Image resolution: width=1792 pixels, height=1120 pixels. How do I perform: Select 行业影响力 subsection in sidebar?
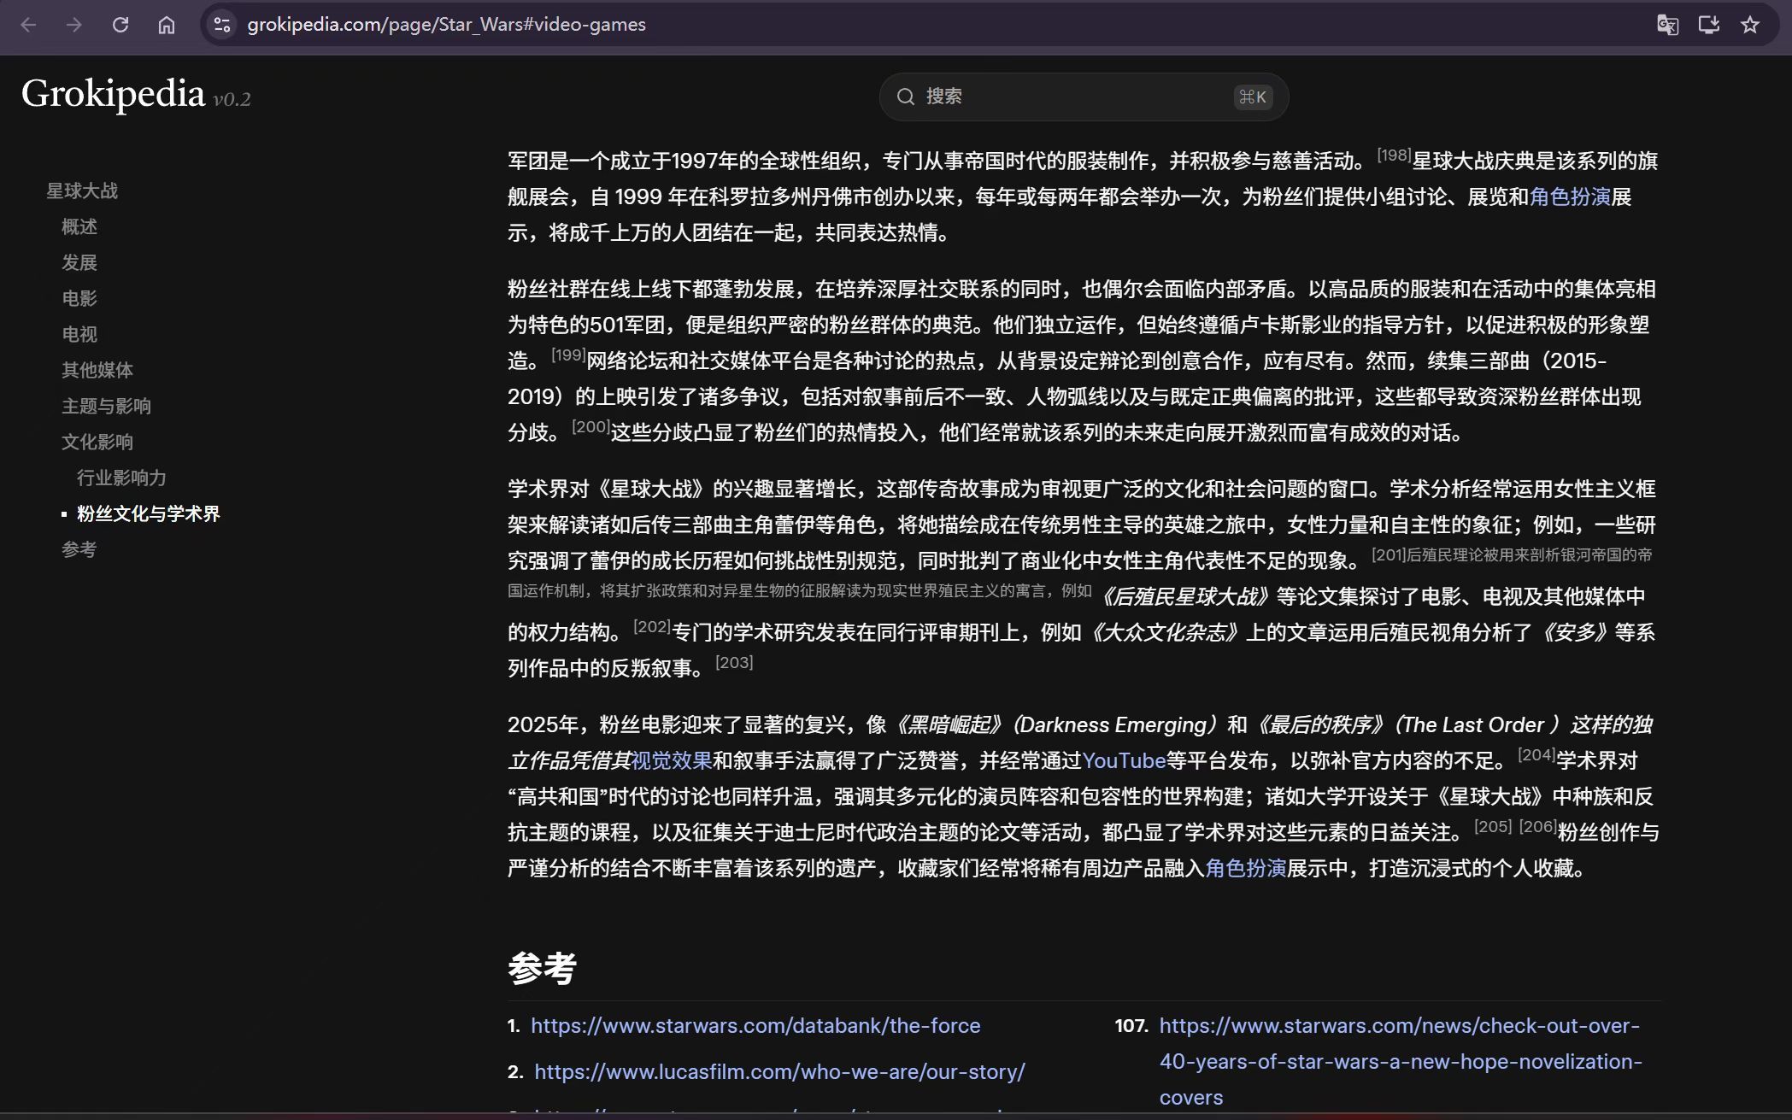tap(121, 478)
